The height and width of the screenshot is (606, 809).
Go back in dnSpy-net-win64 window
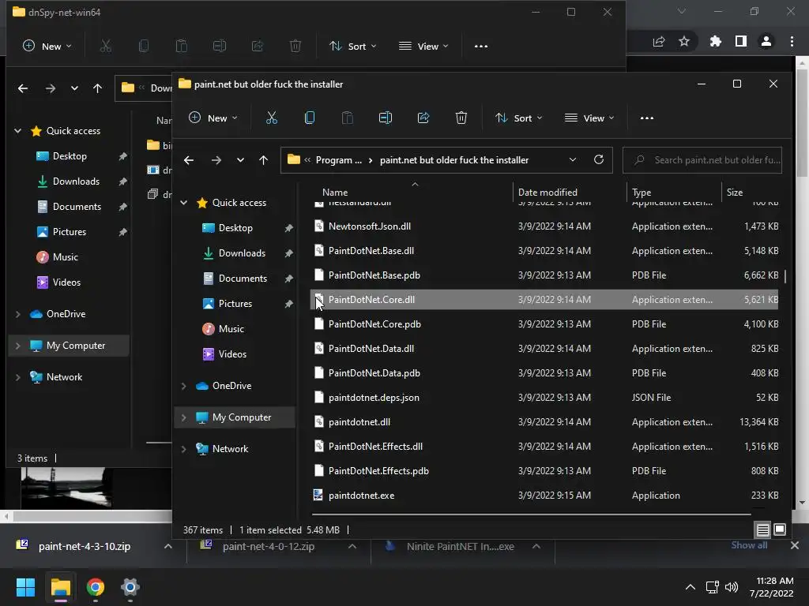(x=23, y=88)
